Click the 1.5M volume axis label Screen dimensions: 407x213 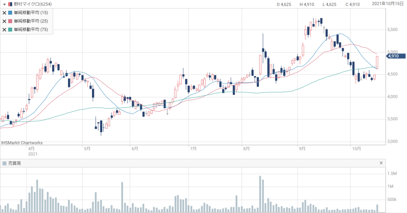[392, 174]
